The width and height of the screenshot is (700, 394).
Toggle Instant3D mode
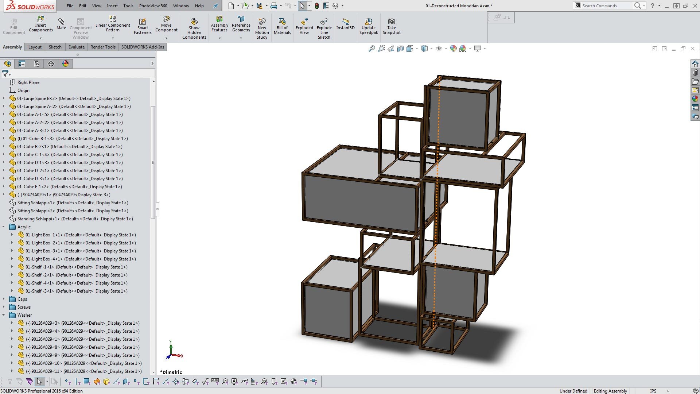[x=345, y=24]
